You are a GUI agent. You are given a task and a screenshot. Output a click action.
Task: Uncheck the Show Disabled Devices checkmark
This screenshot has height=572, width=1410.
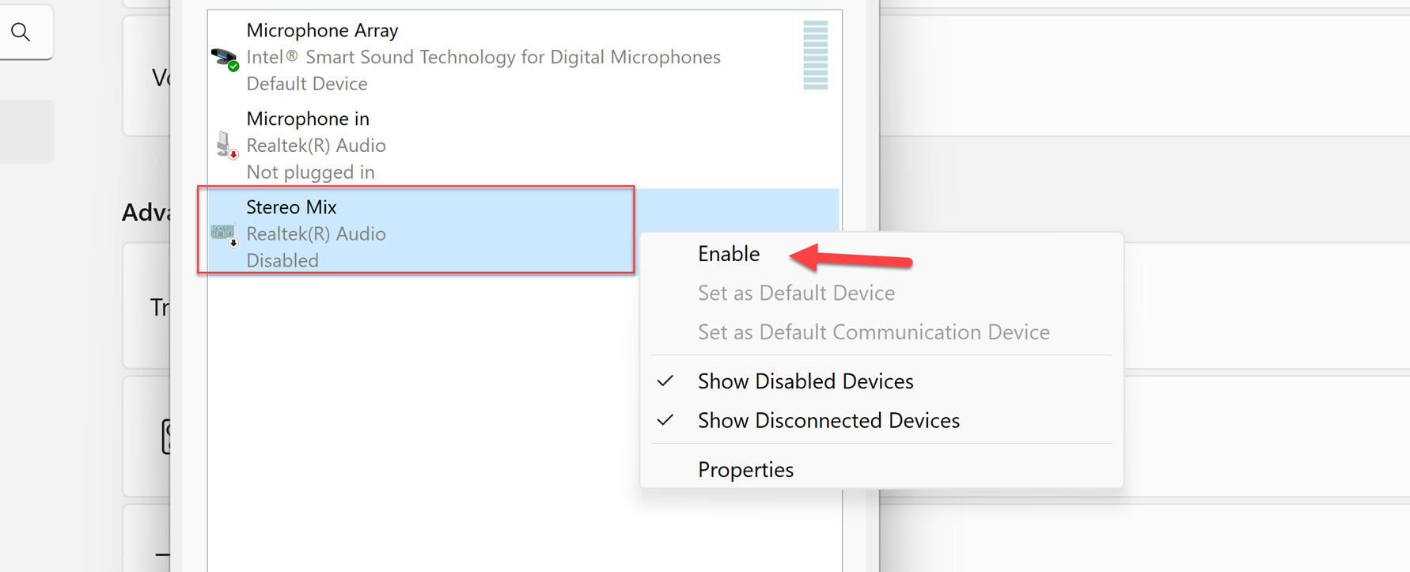tap(665, 381)
